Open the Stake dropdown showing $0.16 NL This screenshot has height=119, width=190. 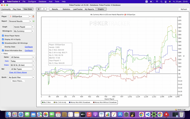[x=33, y=65]
